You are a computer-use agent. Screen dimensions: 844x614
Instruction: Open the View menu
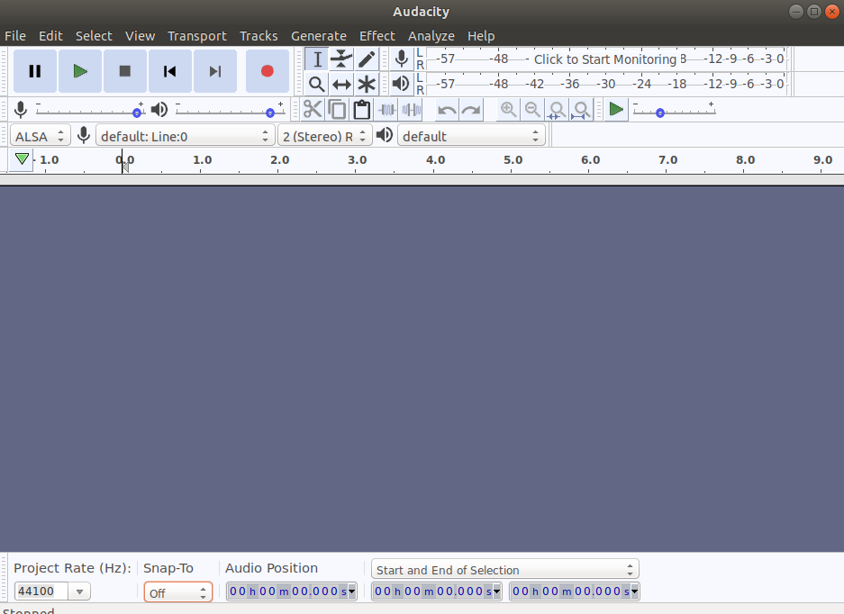[x=140, y=36]
